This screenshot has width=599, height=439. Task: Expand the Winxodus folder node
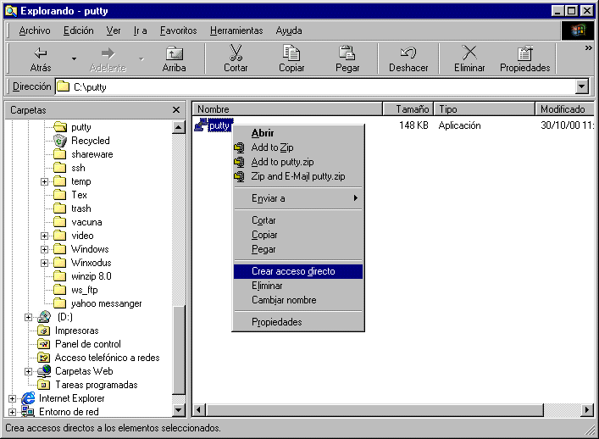[44, 263]
